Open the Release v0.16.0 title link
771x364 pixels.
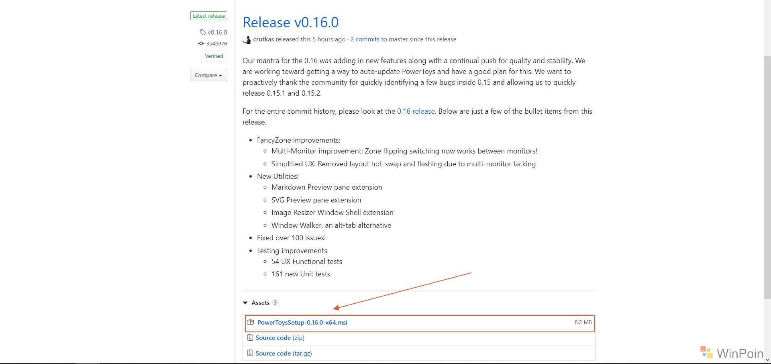pyautogui.click(x=291, y=22)
